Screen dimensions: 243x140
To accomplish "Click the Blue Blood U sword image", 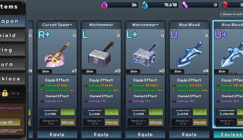I will pyautogui.click(x=189, y=54).
